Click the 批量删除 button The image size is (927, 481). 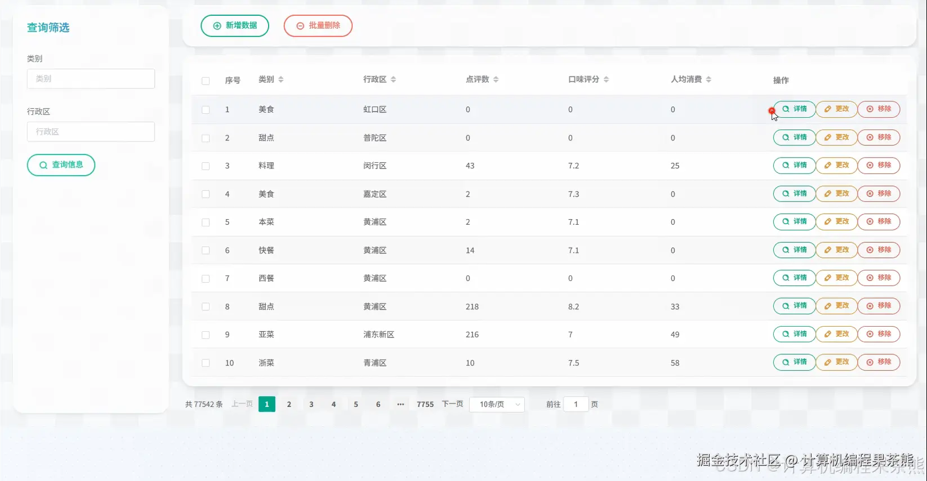[x=318, y=26]
